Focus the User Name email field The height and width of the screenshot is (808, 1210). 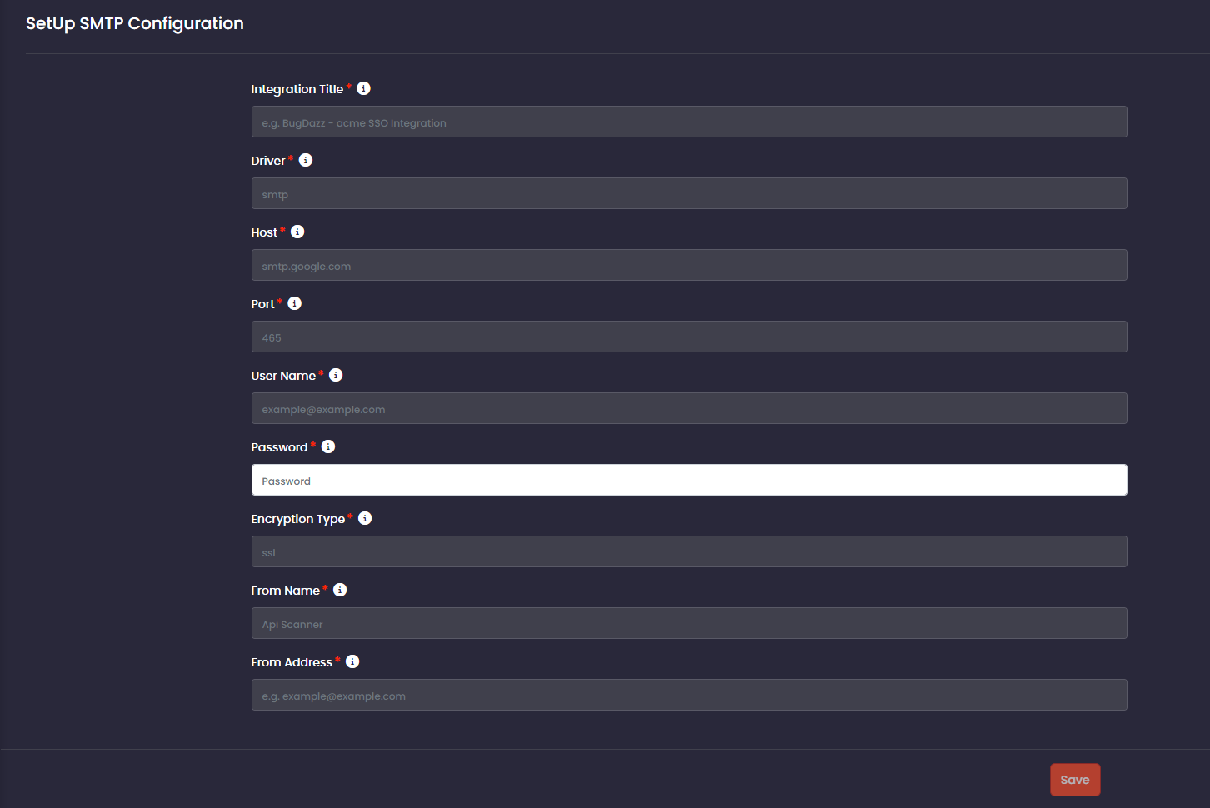689,408
